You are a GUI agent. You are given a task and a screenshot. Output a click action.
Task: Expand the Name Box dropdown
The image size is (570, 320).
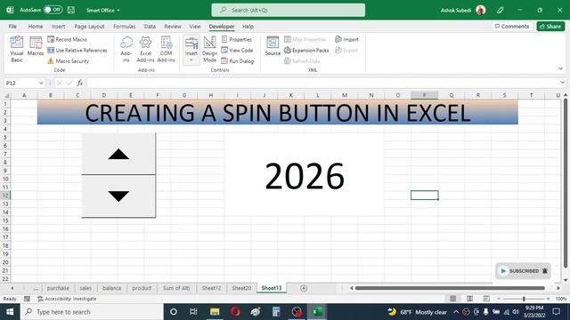(41, 83)
